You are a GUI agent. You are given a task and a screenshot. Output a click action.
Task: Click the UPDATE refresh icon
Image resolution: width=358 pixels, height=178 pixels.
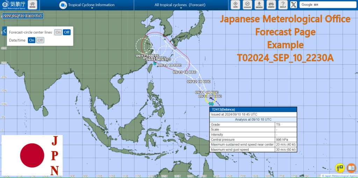click(x=247, y=5)
